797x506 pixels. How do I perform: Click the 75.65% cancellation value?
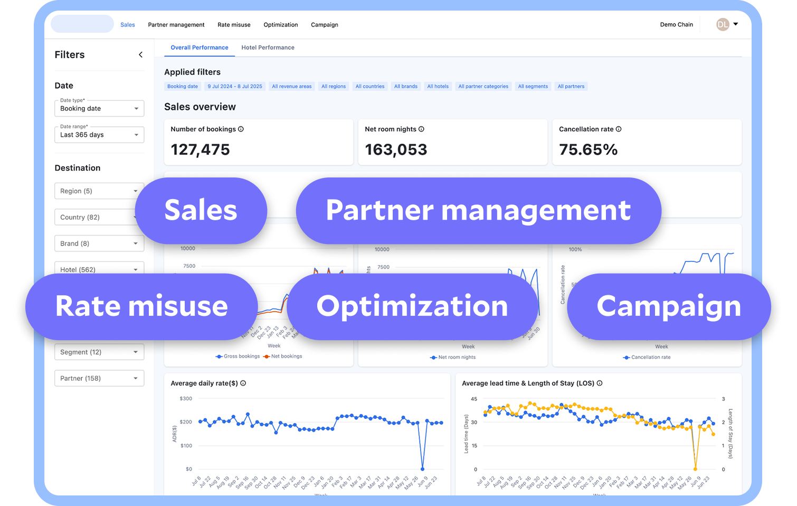point(589,150)
